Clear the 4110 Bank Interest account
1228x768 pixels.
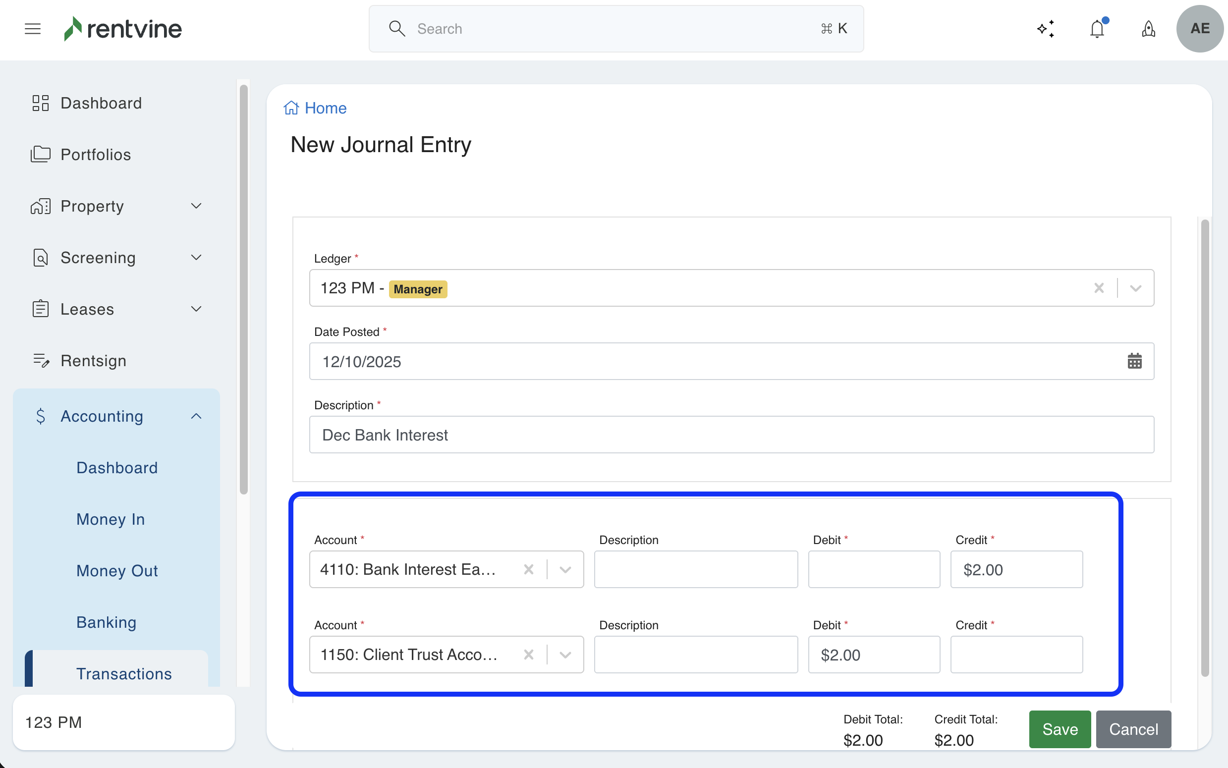pos(529,569)
